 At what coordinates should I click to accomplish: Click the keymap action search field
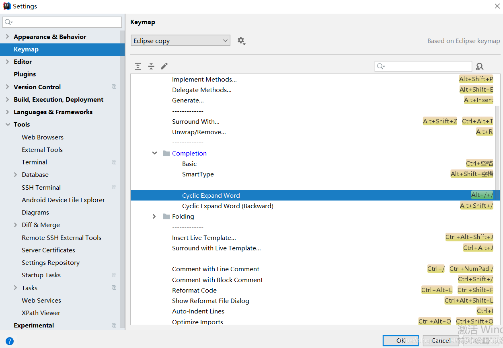click(x=423, y=66)
